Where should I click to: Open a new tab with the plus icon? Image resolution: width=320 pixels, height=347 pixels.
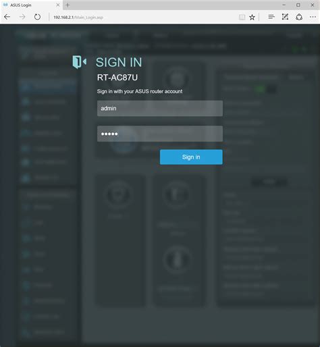pos(68,5)
